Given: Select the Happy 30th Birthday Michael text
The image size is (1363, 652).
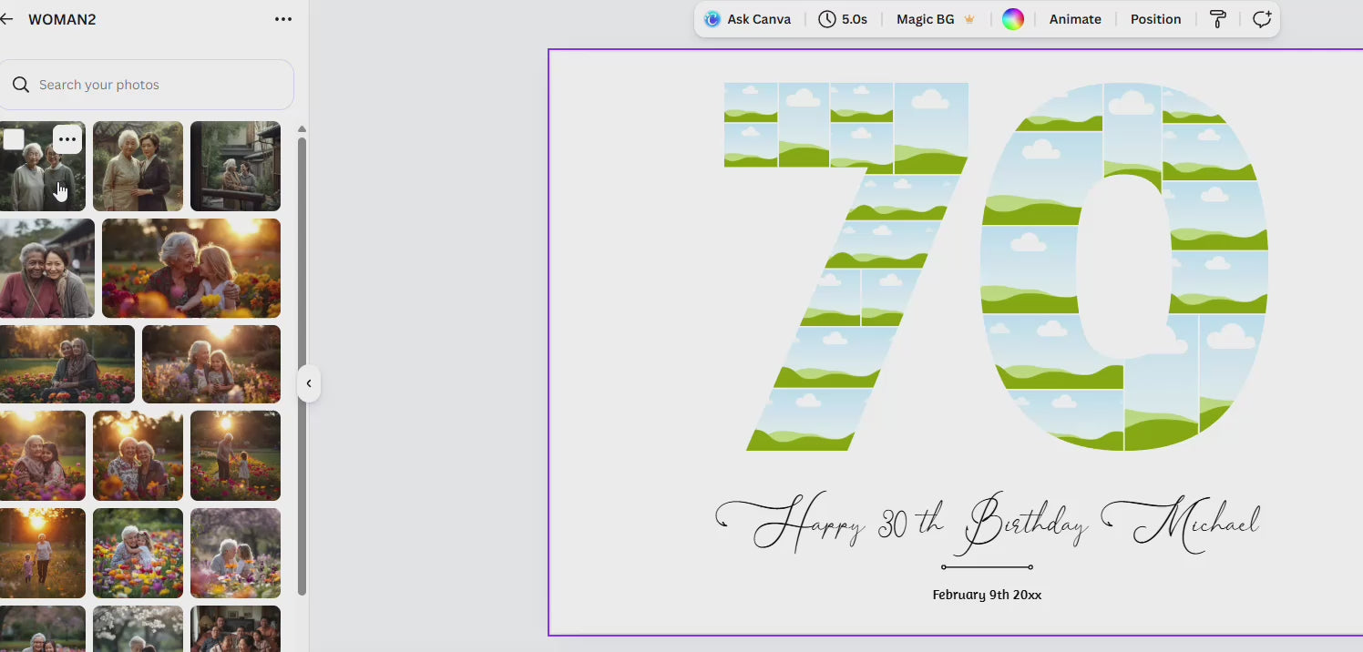Looking at the screenshot, I should pos(988,525).
